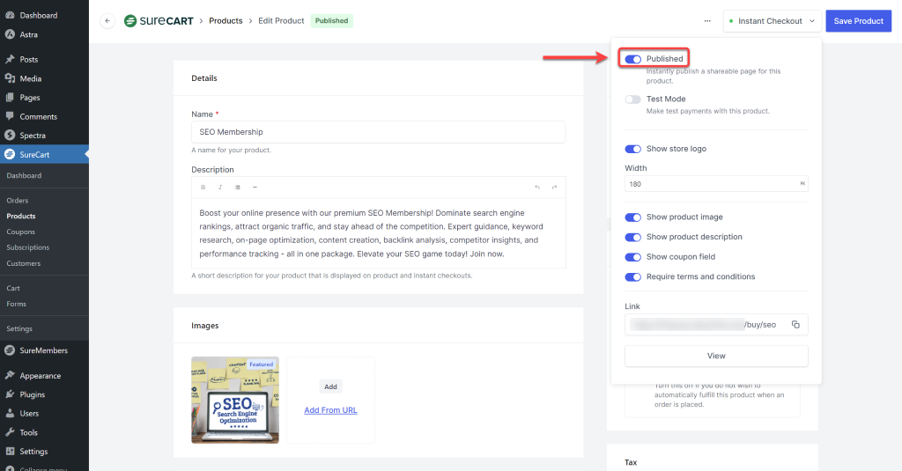Open the Instant Checkout dropdown
Screen dimensions: 902x471
click(772, 21)
